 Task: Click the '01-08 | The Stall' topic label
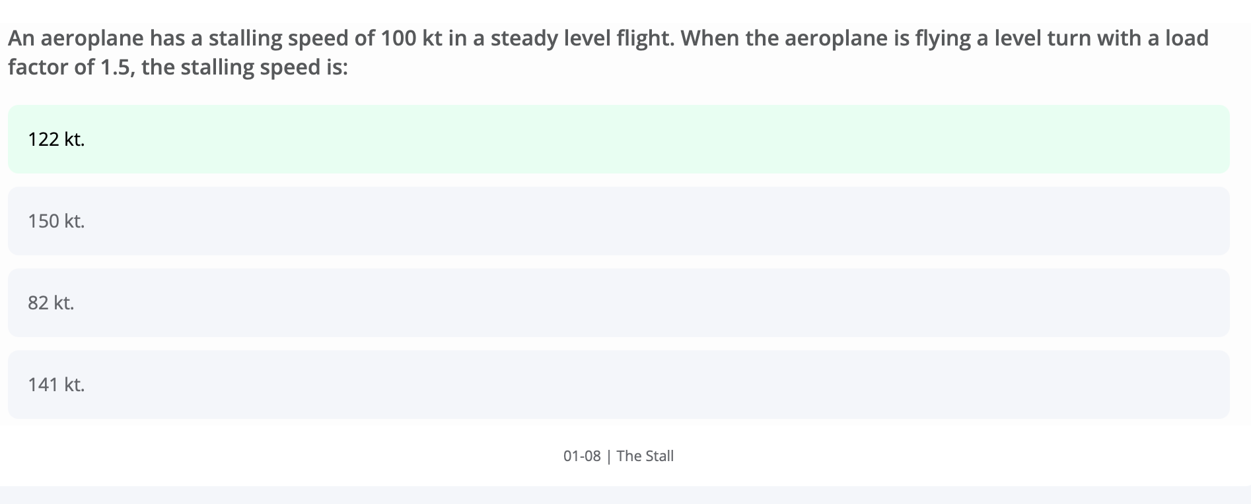pyautogui.click(x=618, y=456)
